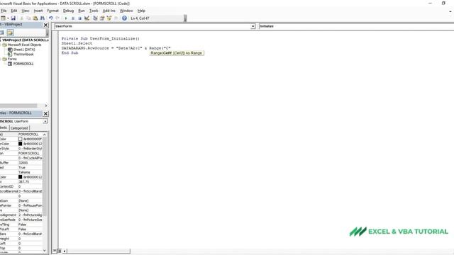Click the properties list scroll-up arrow
The width and height of the screenshot is (454, 255).
coord(45,135)
